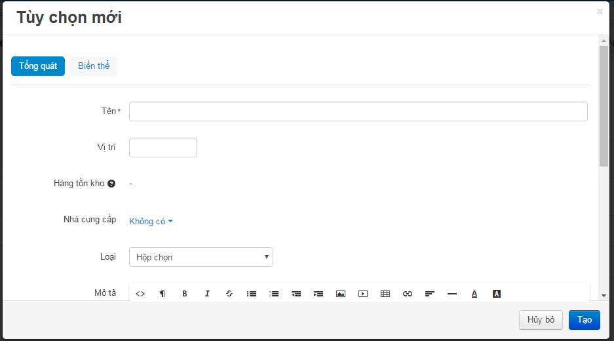Toggle HTML source view in editor
This screenshot has width=614, height=341.
pyautogui.click(x=140, y=294)
